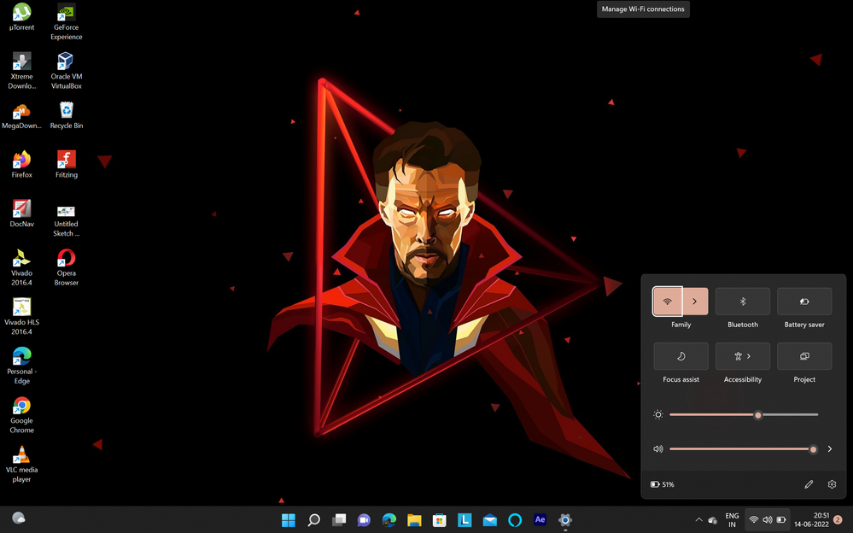Viewport: 853px width, 533px height.
Task: Click the network, volume, battery tray group
Action: (767, 520)
